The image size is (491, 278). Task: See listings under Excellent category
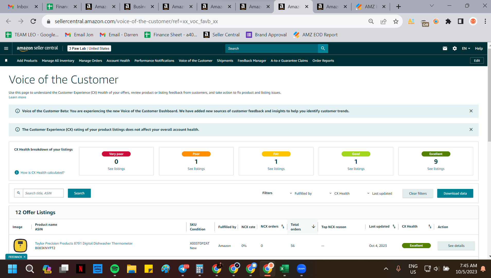[436, 169]
